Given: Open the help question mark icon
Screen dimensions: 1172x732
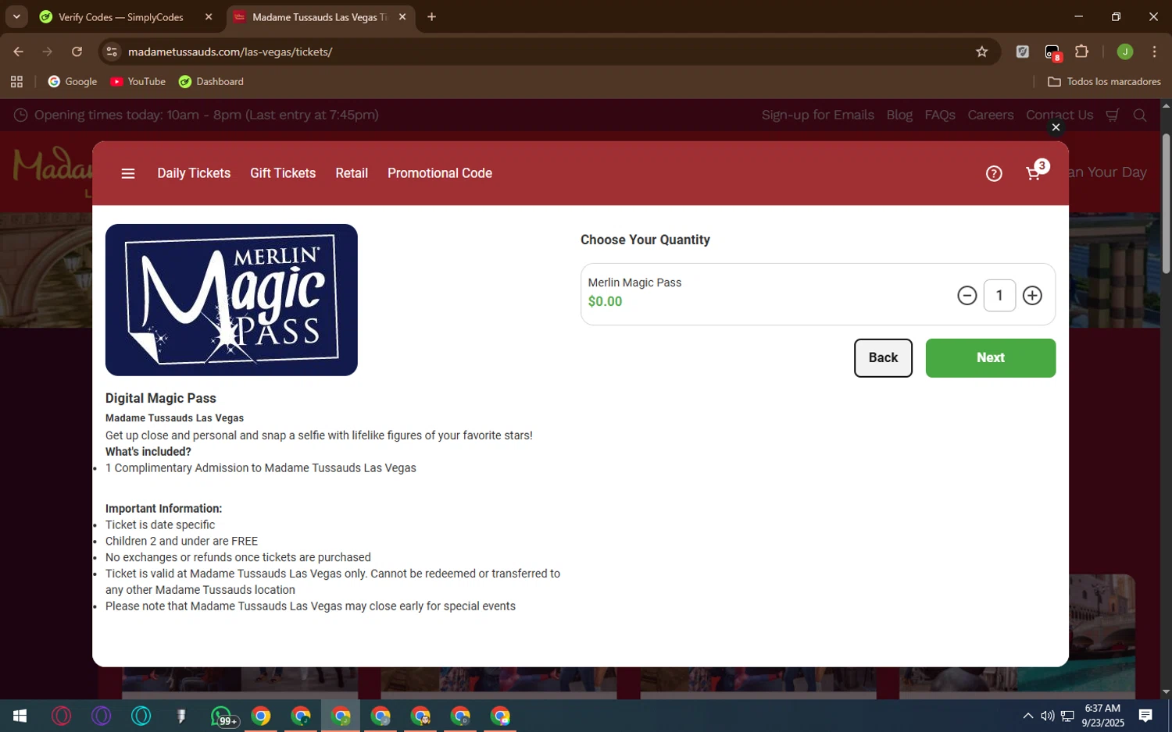Looking at the screenshot, I should point(994,173).
